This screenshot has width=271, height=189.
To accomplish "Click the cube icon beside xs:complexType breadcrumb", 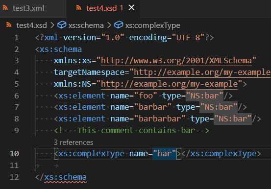I will point(119,25).
